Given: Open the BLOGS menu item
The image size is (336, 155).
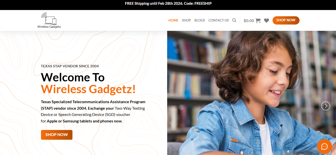Looking at the screenshot, I should coord(200,20).
